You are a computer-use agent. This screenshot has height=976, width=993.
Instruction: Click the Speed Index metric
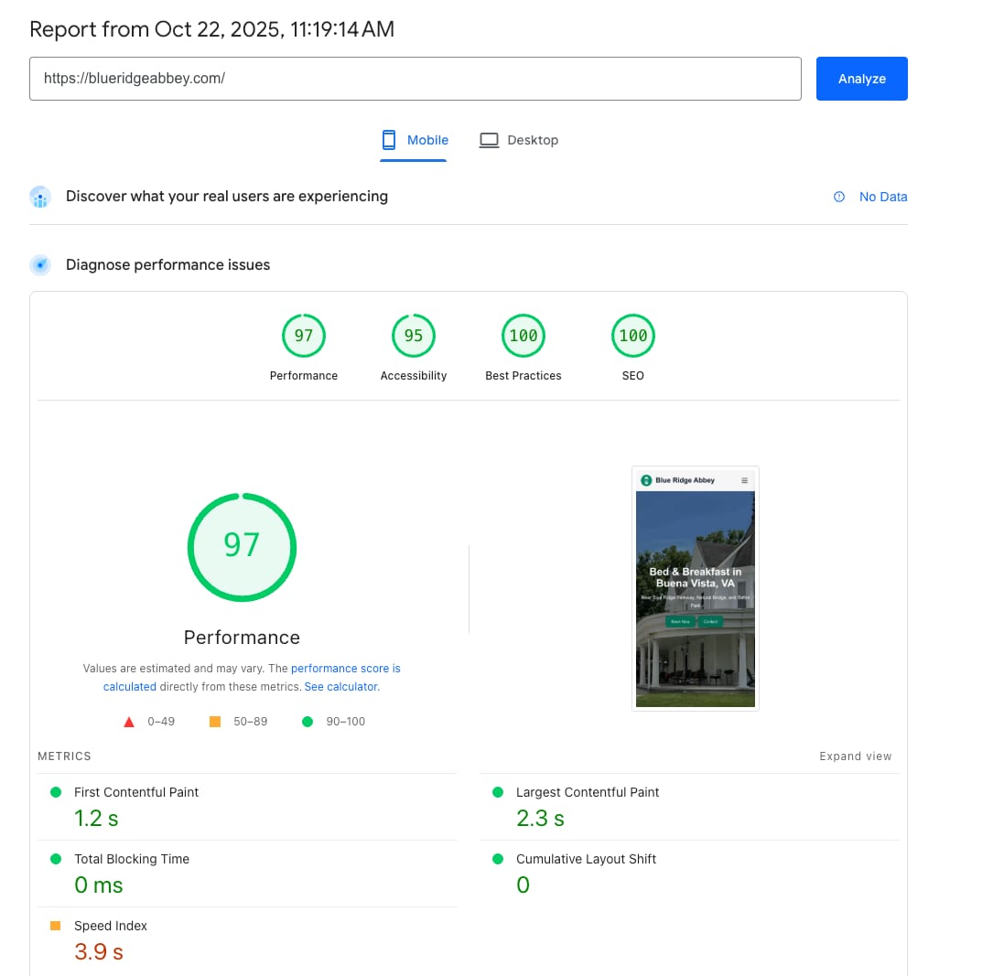pyautogui.click(x=110, y=927)
